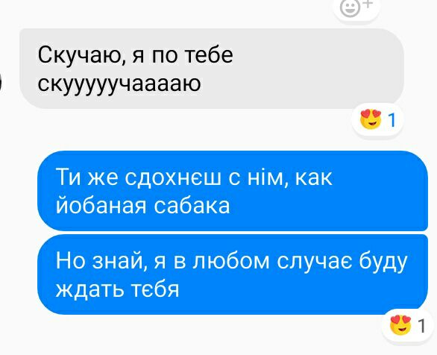Click the word как in first blue bubble
The width and height of the screenshot is (437, 355).
[x=313, y=177]
